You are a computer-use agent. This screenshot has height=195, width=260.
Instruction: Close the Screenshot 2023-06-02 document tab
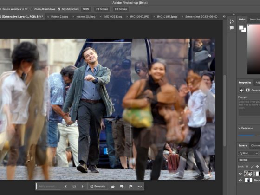[182, 17]
